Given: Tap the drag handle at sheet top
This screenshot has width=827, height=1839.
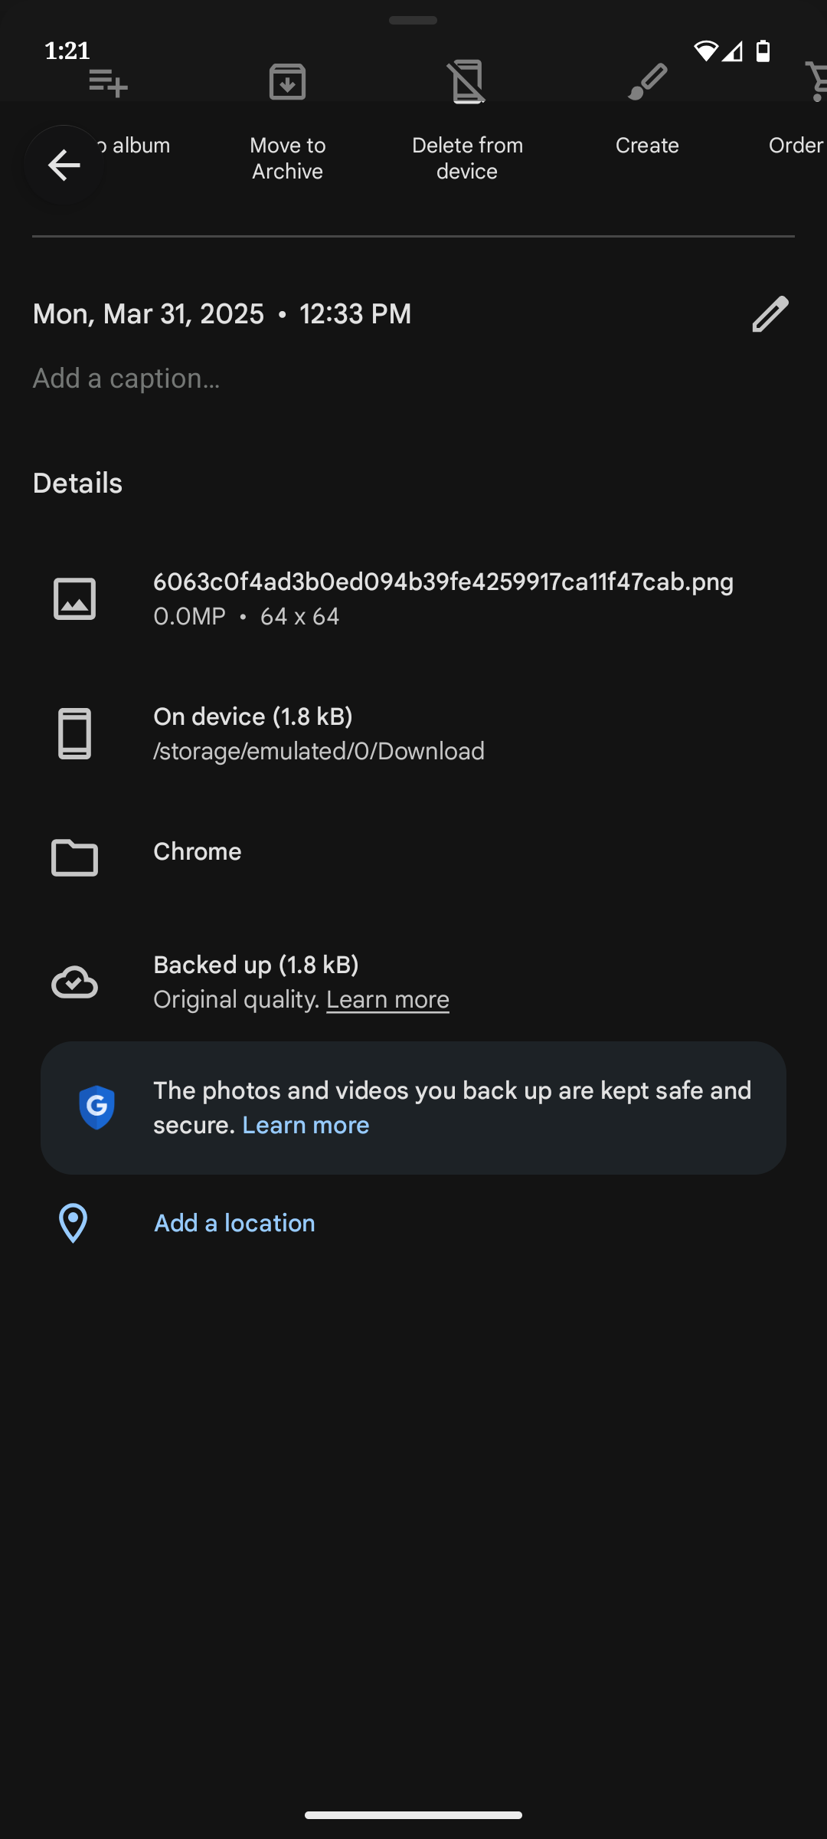Looking at the screenshot, I should [x=413, y=21].
